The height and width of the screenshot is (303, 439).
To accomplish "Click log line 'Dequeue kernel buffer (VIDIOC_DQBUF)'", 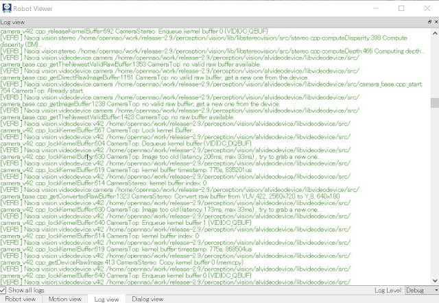I will point(126,143).
